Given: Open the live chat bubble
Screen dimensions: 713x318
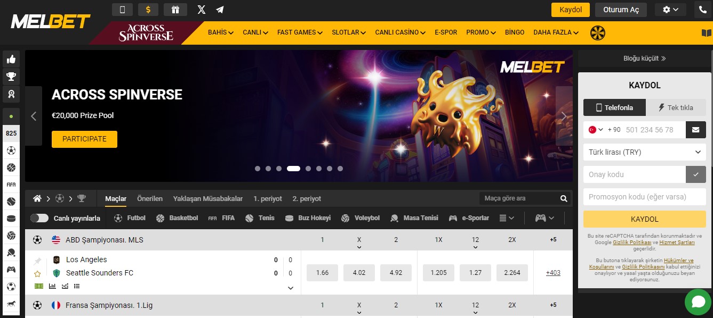Looking at the screenshot, I should [x=699, y=302].
